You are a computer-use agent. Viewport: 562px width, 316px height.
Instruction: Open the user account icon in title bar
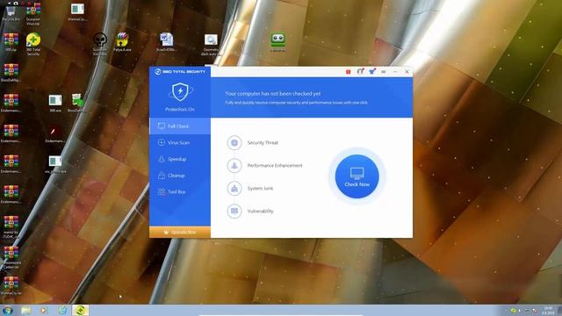point(360,72)
